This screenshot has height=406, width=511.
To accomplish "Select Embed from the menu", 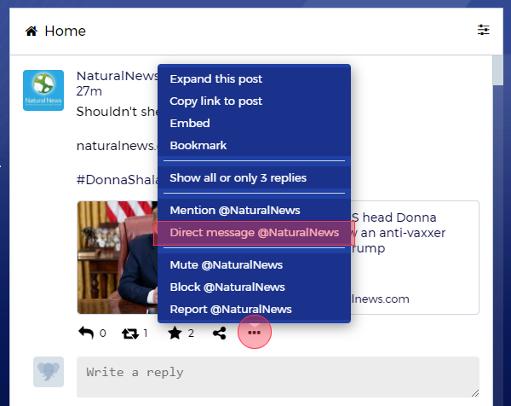I will [190, 124].
